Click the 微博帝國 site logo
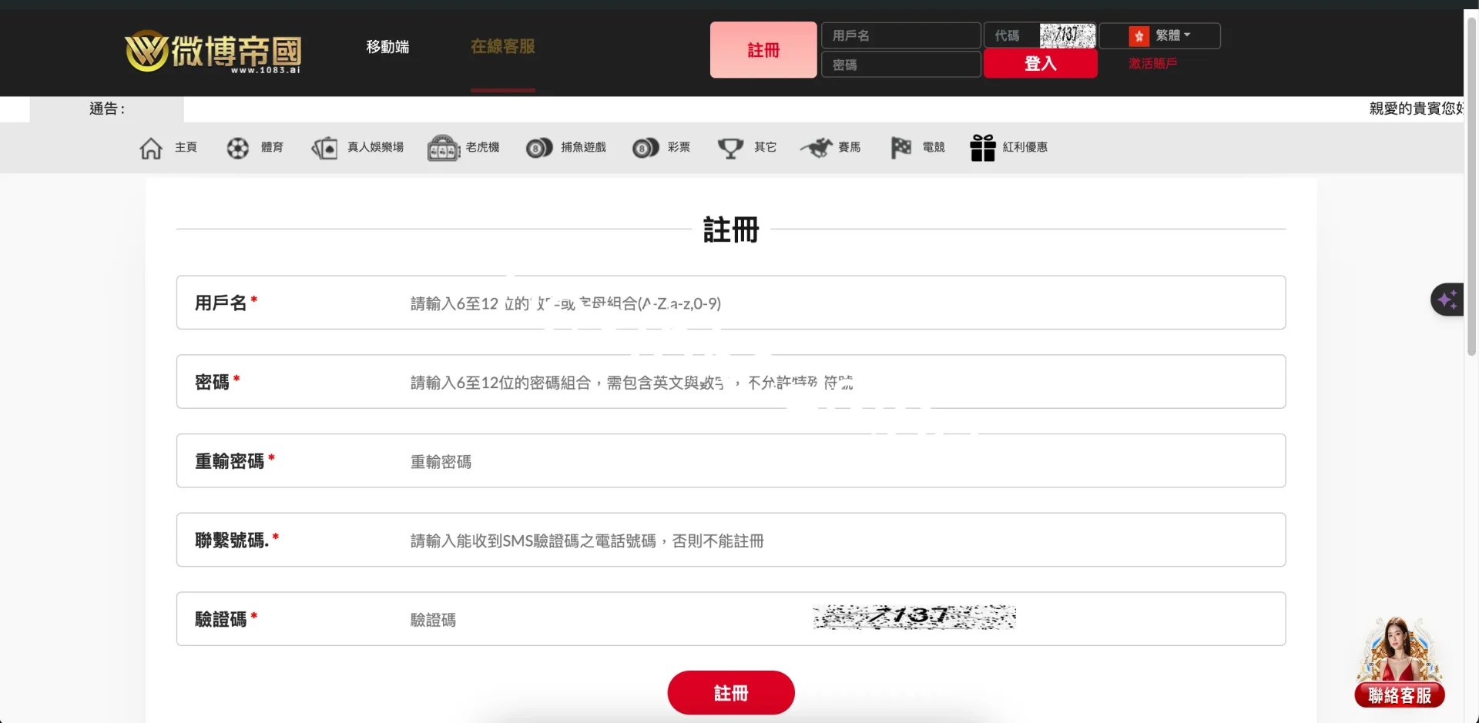The image size is (1479, 723). [213, 52]
